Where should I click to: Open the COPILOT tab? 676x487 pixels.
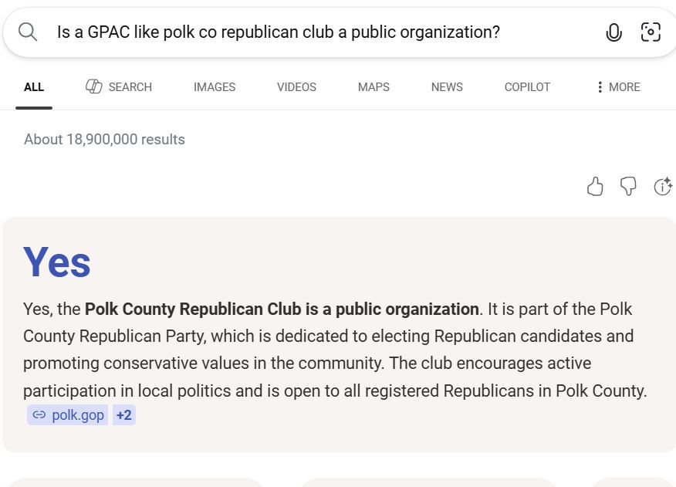click(x=527, y=87)
